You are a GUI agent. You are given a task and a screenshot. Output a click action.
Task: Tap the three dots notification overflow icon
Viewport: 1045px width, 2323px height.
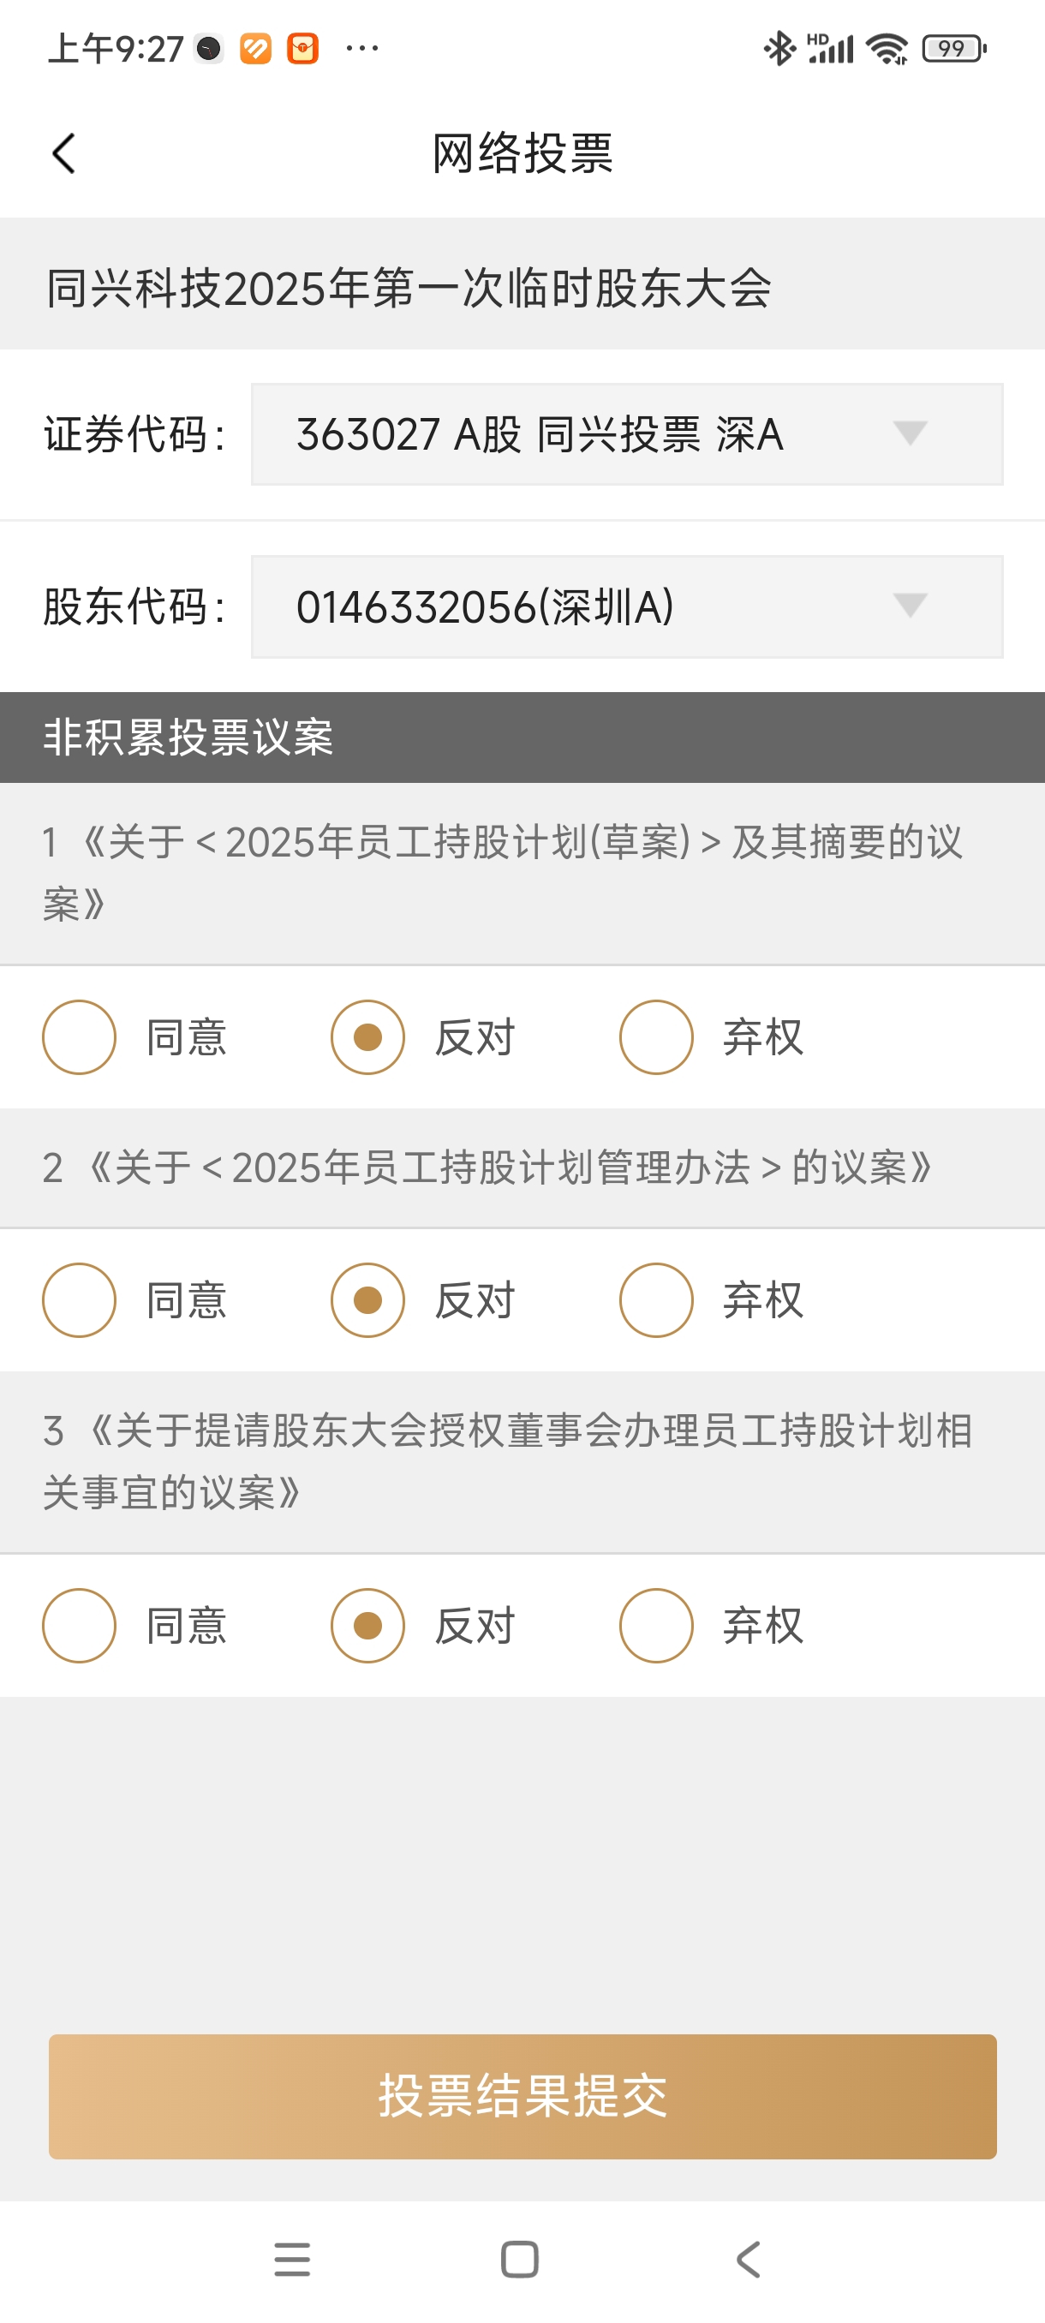point(362,48)
